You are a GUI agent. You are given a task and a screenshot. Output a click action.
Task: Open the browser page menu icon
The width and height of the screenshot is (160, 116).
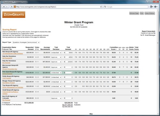(x=152, y=7)
